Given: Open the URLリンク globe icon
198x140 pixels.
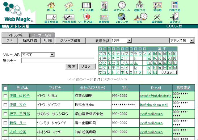Looking at the screenshot, I should pyautogui.click(x=122, y=18).
